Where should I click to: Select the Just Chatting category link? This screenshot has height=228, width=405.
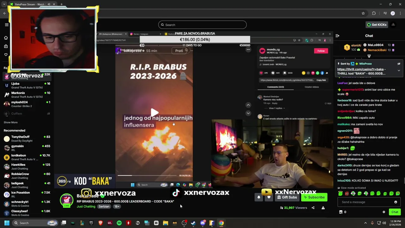86,206
